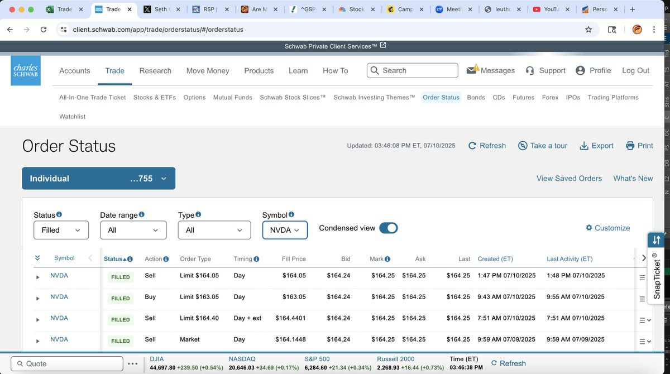Open the Individual account selector
Image resolution: width=670 pixels, height=374 pixels.
point(98,179)
